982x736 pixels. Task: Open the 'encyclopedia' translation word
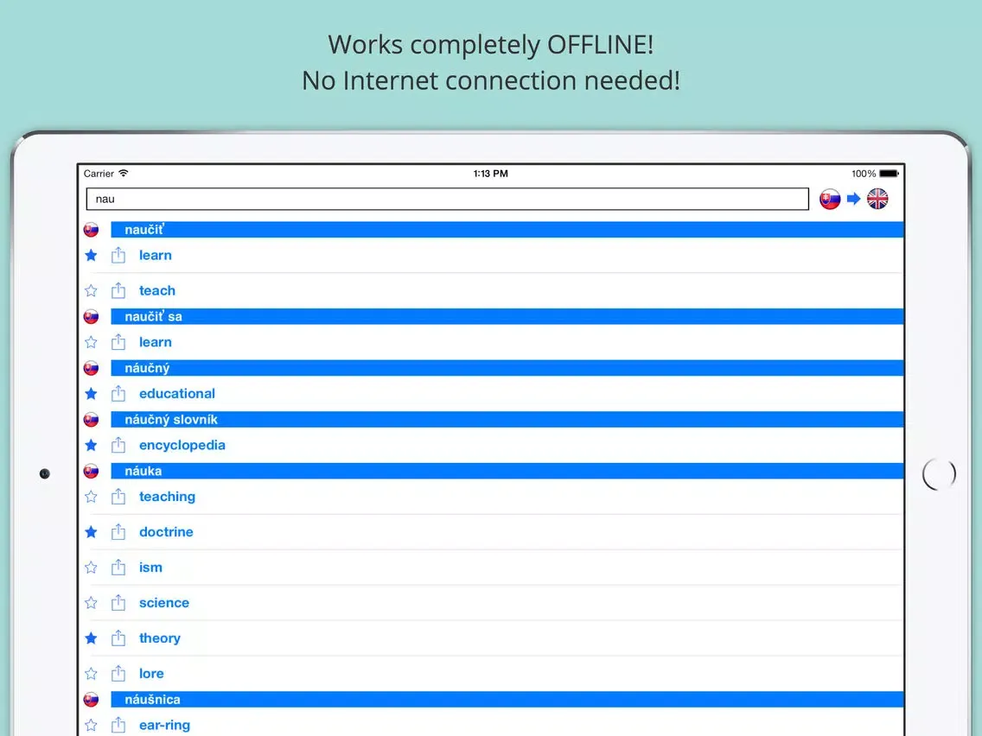point(182,445)
